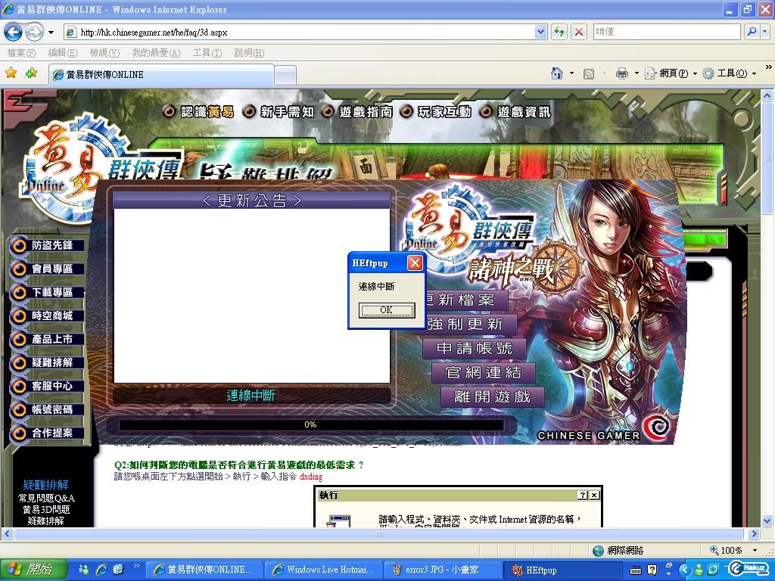Open the 說明(H) menu
The image size is (775, 581).
tap(249, 53)
